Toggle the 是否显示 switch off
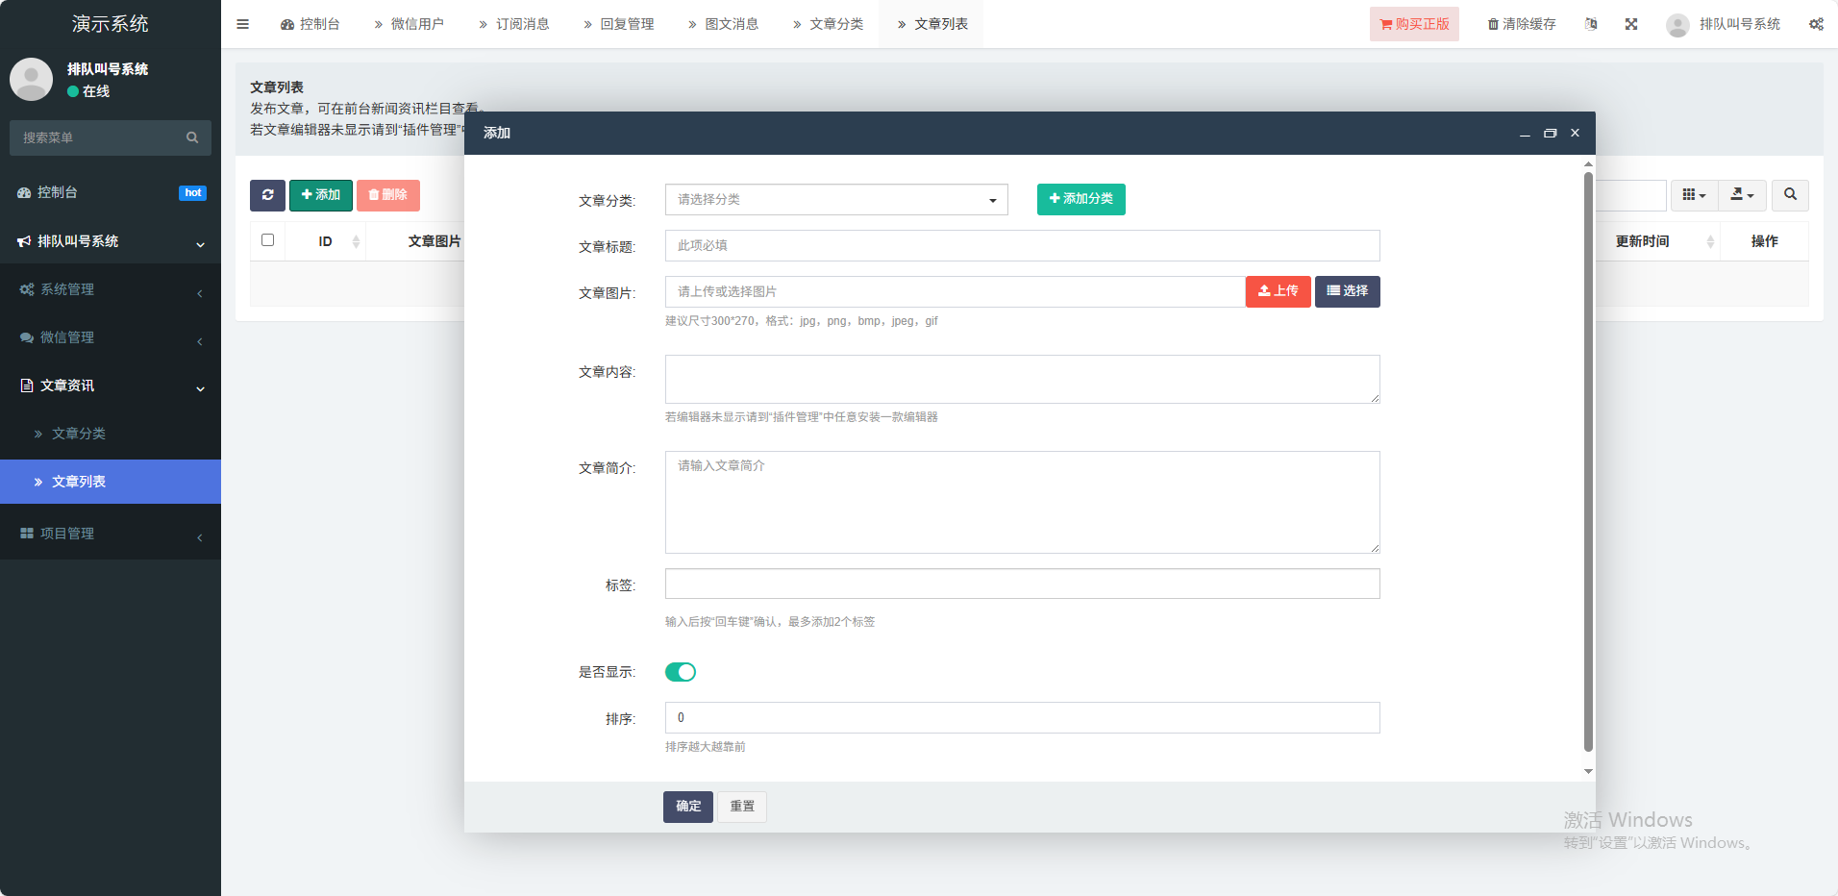The width and height of the screenshot is (1838, 896). click(x=681, y=672)
